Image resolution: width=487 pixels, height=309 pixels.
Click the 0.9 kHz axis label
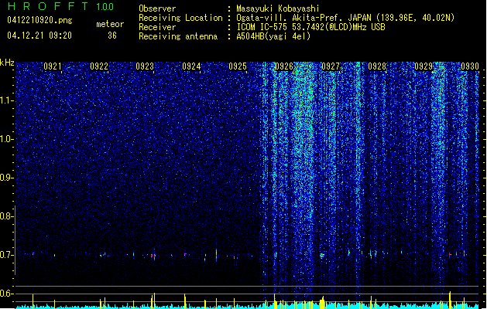(x=7, y=178)
